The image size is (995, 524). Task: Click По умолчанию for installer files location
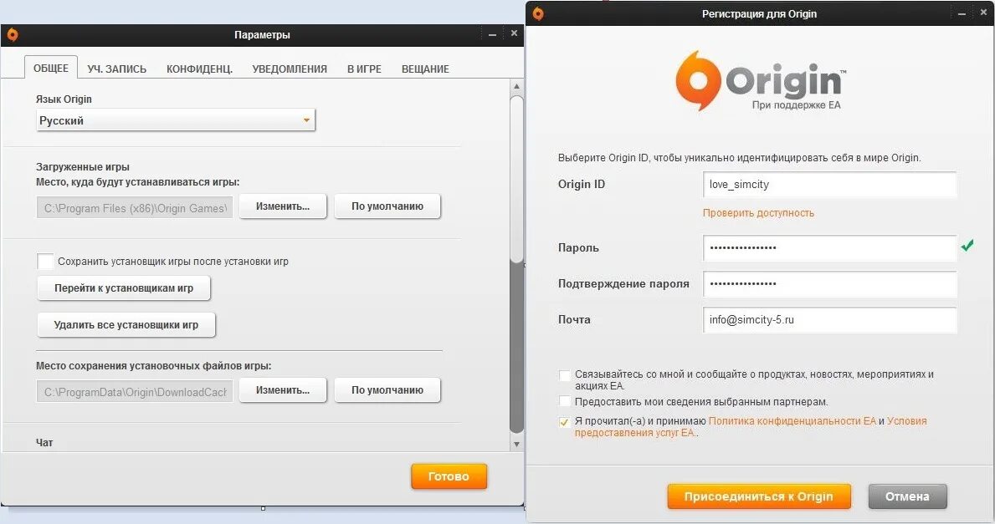pos(387,390)
